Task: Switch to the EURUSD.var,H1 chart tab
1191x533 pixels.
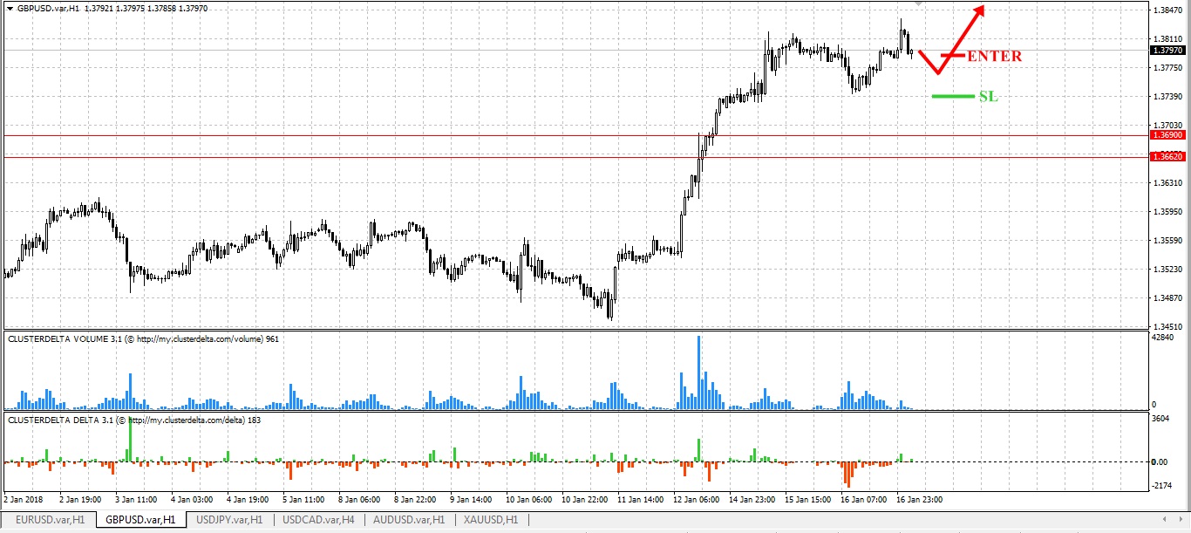Action: tap(48, 520)
